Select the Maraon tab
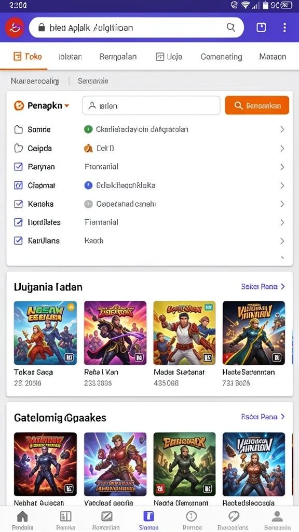299x532 pixels. pyautogui.click(x=273, y=57)
